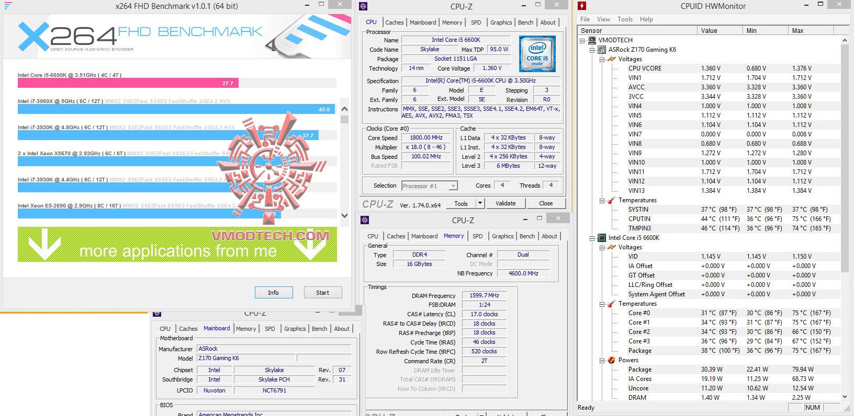Open the Tools menu in HWMonitor

[625, 19]
